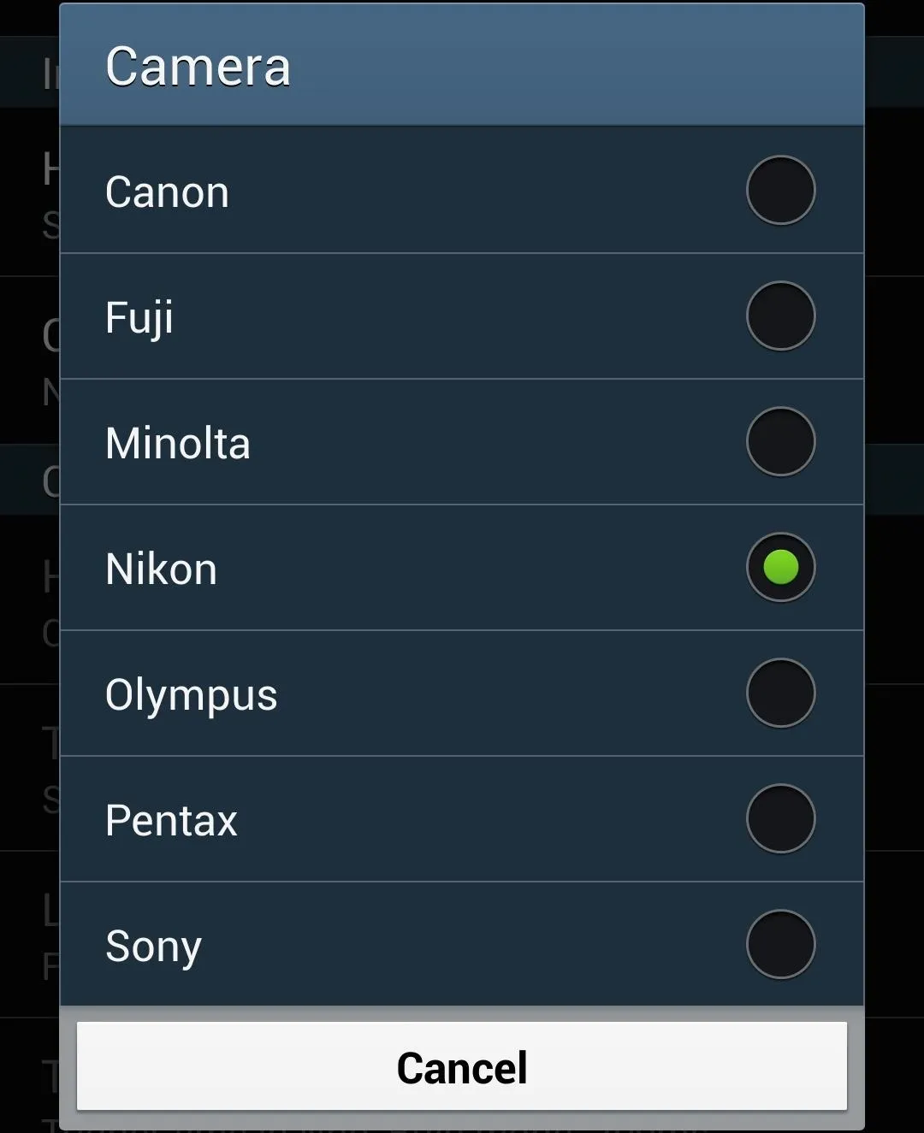924x1133 pixels.
Task: Tap the Olympus text label
Action: 192,695
